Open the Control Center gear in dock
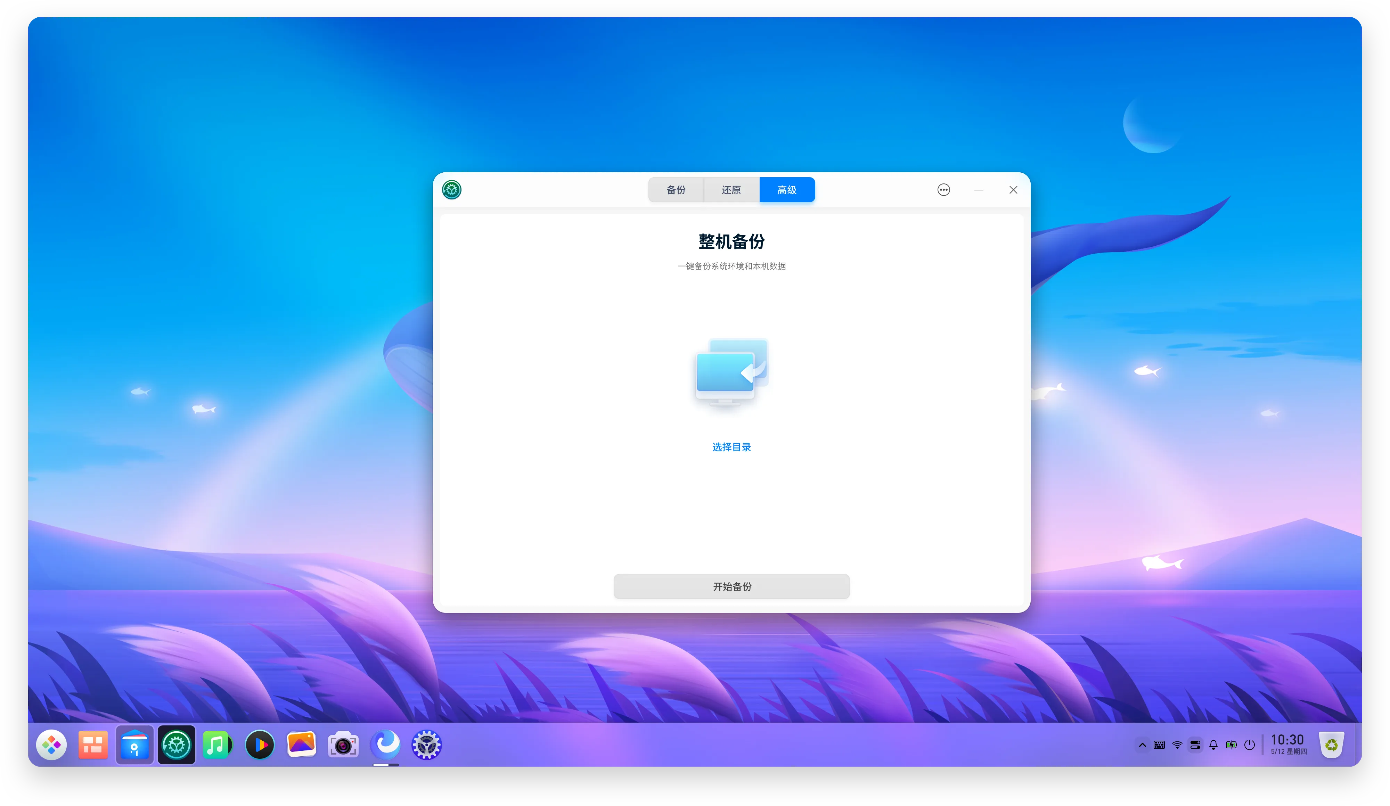Screen dimensions: 1390x806 (426, 745)
